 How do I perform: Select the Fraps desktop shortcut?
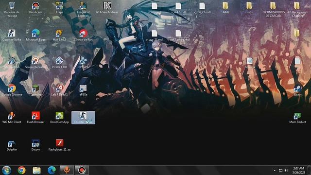pyautogui.click(x=59, y=8)
